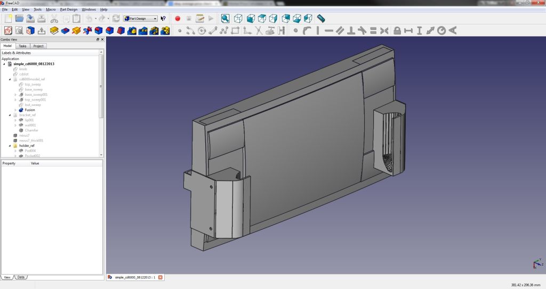This screenshot has height=289, width=546.
Task: Open the File menu
Action: click(5, 10)
